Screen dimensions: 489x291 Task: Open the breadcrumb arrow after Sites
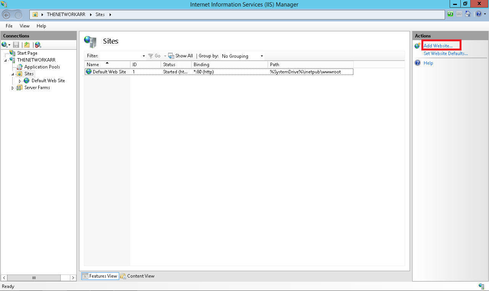[110, 15]
